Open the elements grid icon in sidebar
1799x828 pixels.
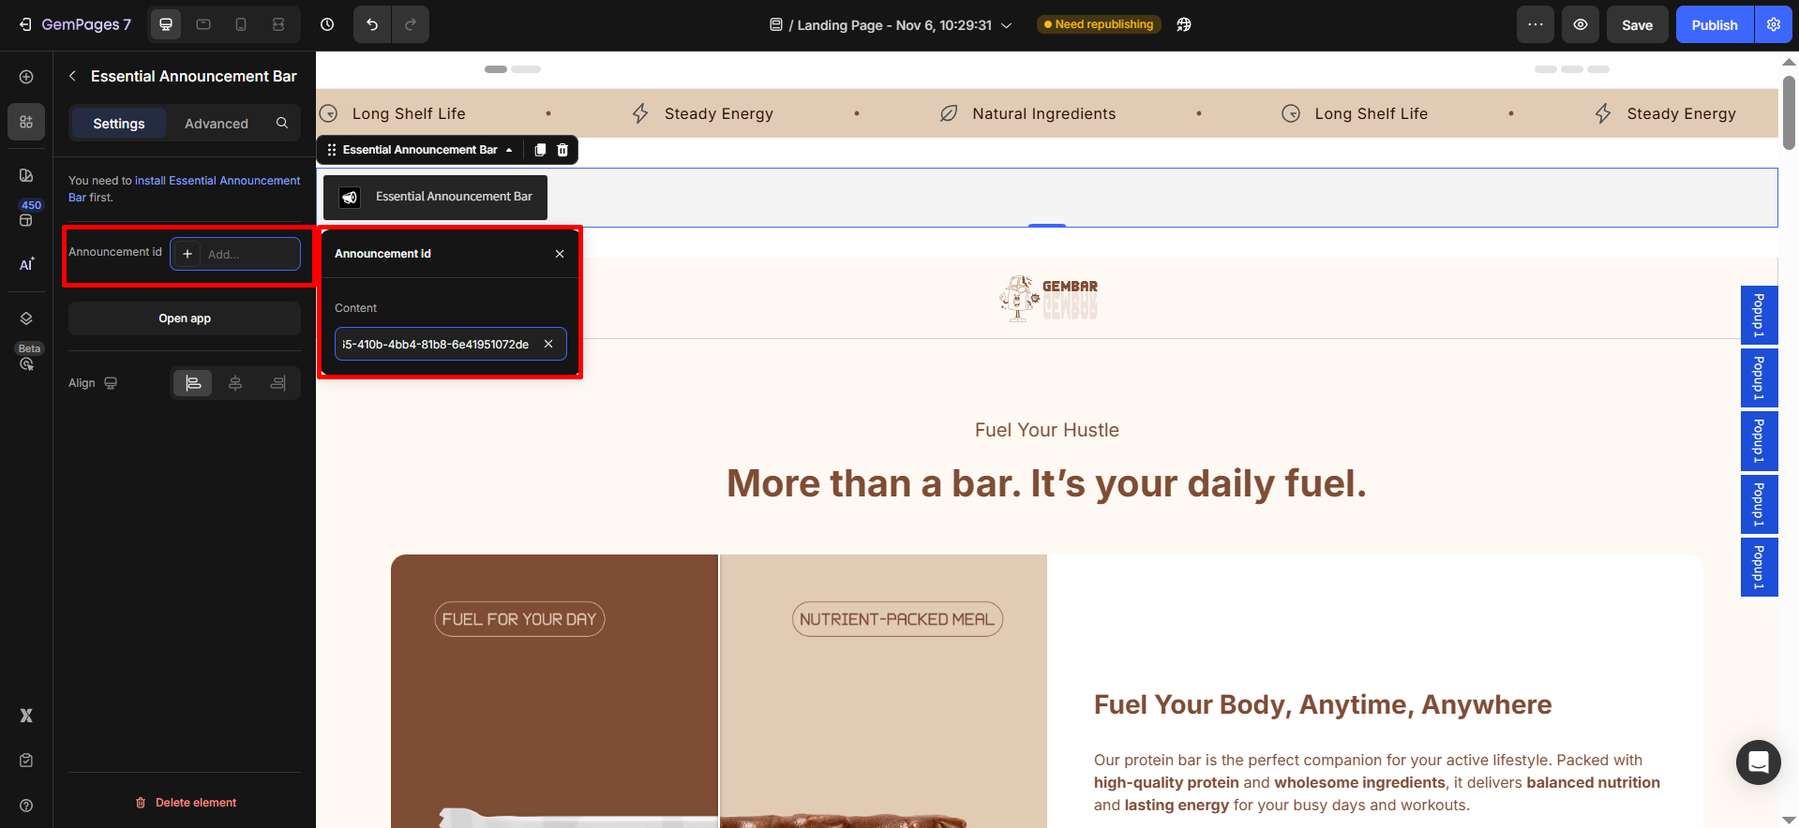(x=26, y=122)
